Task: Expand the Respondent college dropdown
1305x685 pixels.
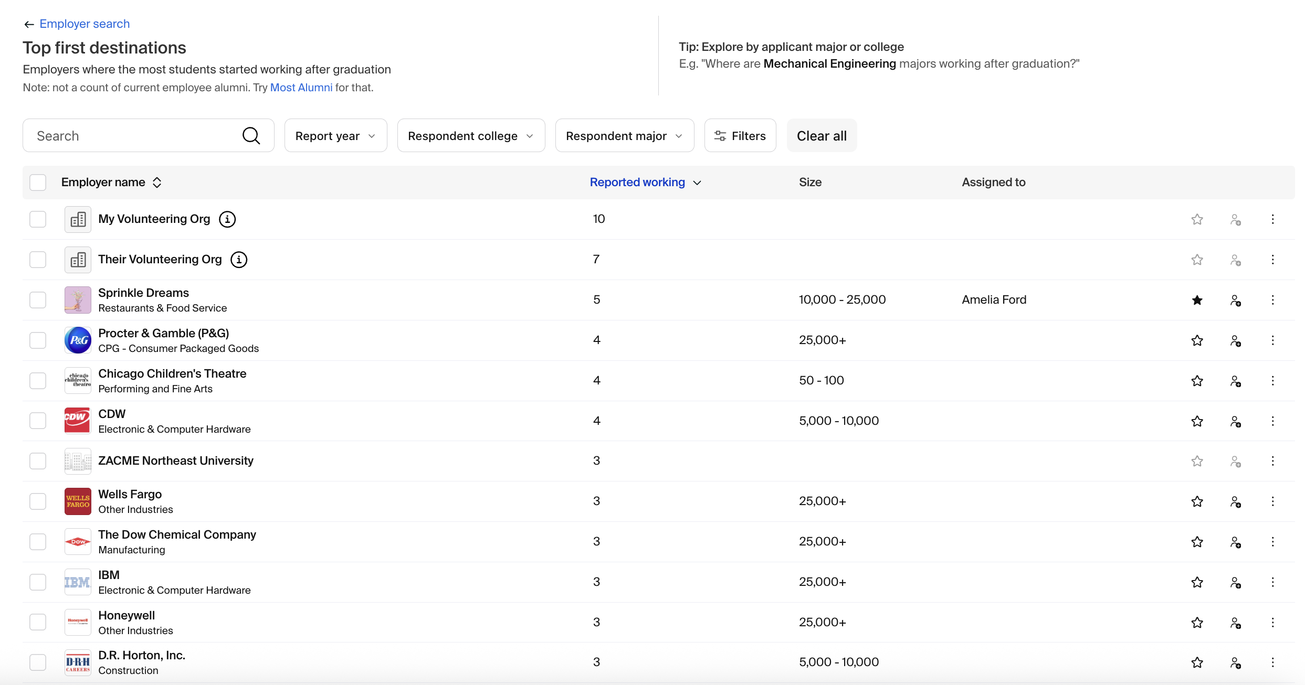Action: point(471,136)
